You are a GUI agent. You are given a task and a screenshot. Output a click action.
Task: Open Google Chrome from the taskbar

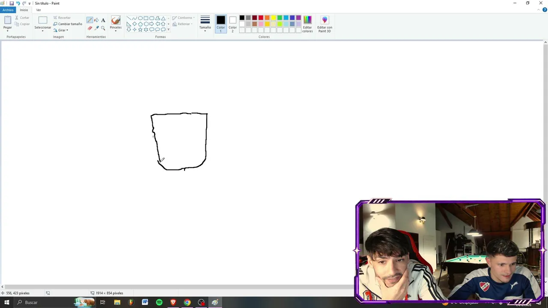point(187,302)
